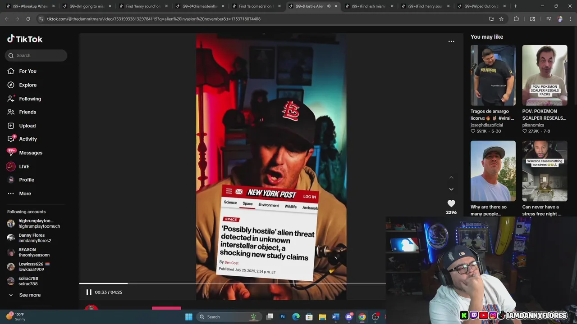The image size is (577, 324).
Task: Open Microsoft Store from the taskbar
Action: click(309, 317)
